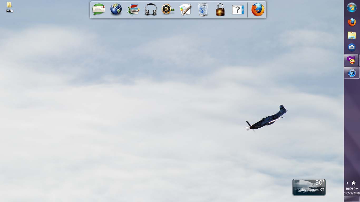Open the clock showing 10:09 PM
The height and width of the screenshot is (202, 360).
click(352, 191)
